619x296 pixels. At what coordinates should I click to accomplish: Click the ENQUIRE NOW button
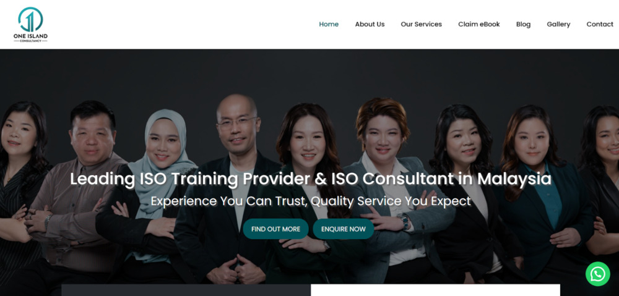(x=344, y=229)
